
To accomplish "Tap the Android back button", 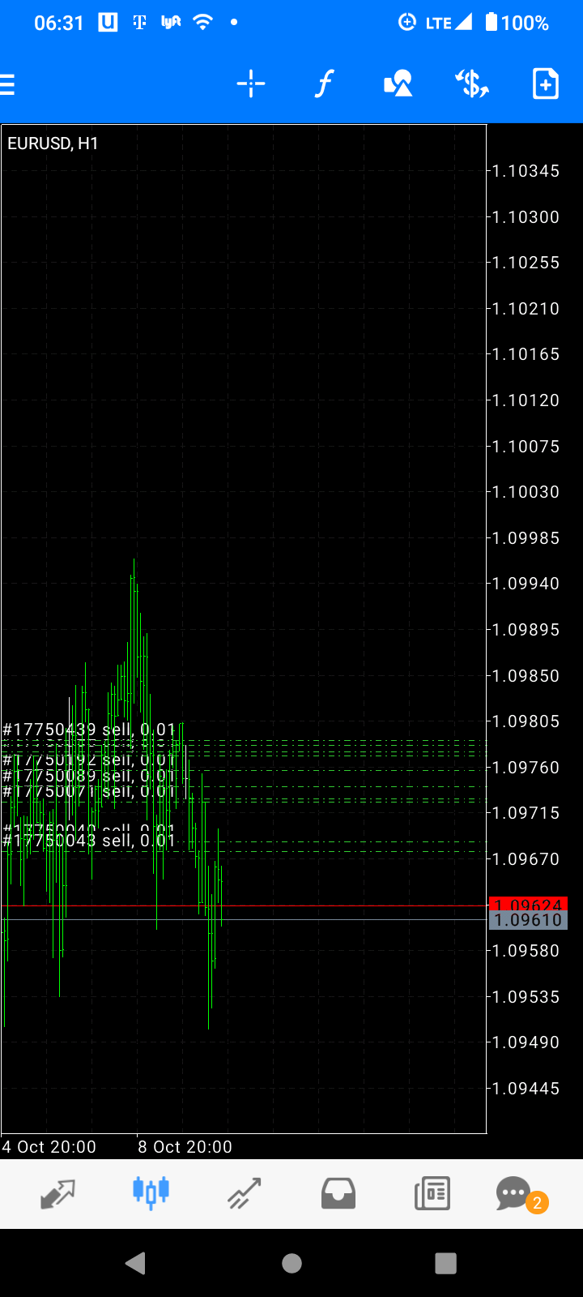I will pyautogui.click(x=136, y=1263).
